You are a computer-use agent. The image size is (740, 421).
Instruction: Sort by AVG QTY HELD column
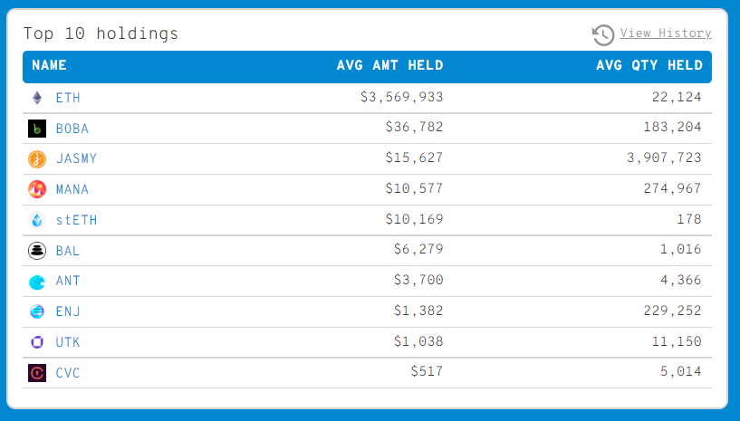(649, 65)
